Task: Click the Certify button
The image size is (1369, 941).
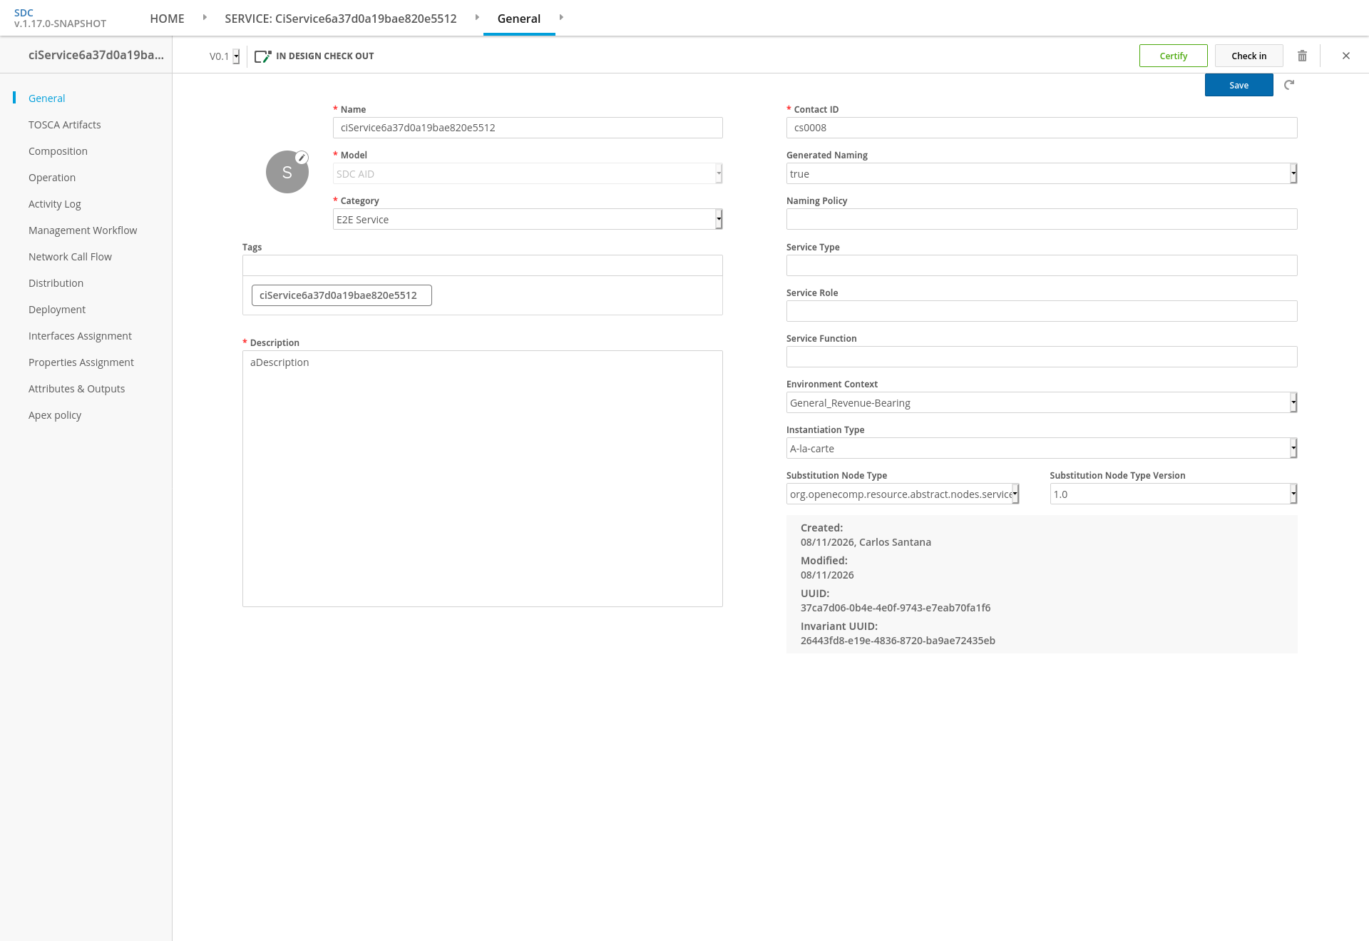Action: coord(1174,56)
